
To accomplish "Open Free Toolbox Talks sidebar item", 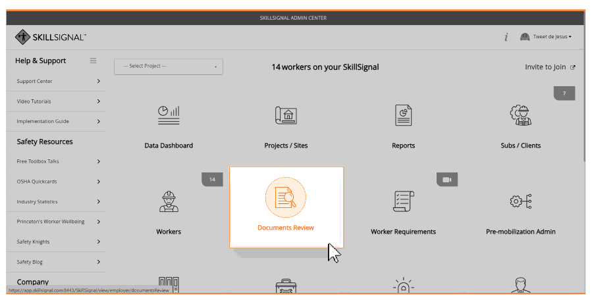I will (x=56, y=161).
